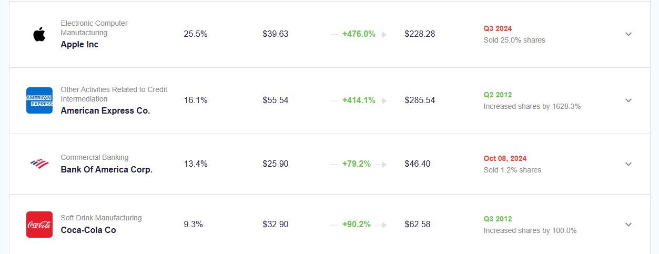
Task: Expand the Coca-Cola Co row chevron
Action: (628, 225)
